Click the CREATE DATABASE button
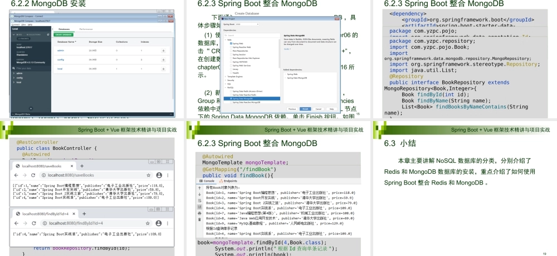The image size is (557, 256). (x=63, y=34)
